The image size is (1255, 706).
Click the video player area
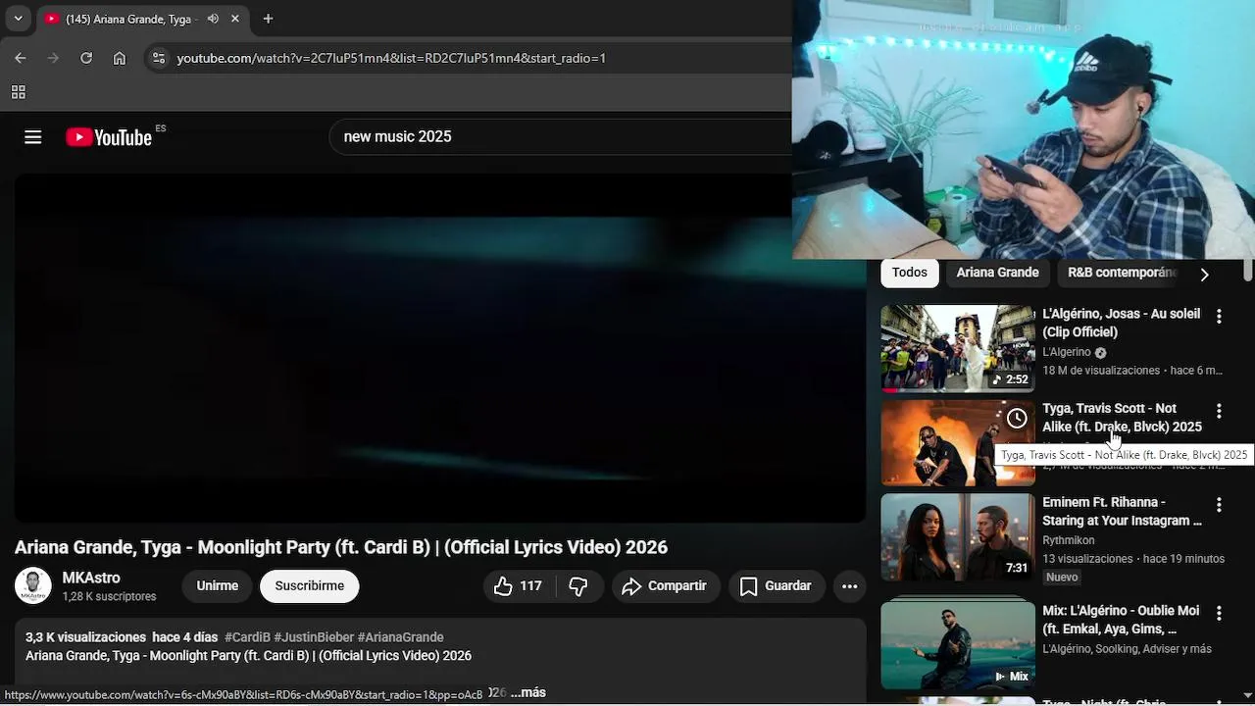click(439, 347)
